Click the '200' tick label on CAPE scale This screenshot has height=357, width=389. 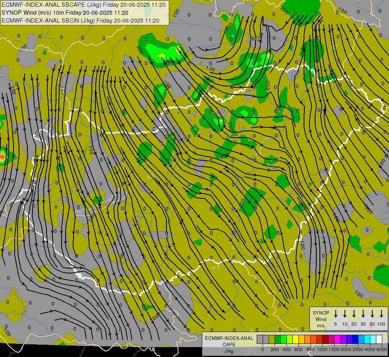click(x=275, y=349)
